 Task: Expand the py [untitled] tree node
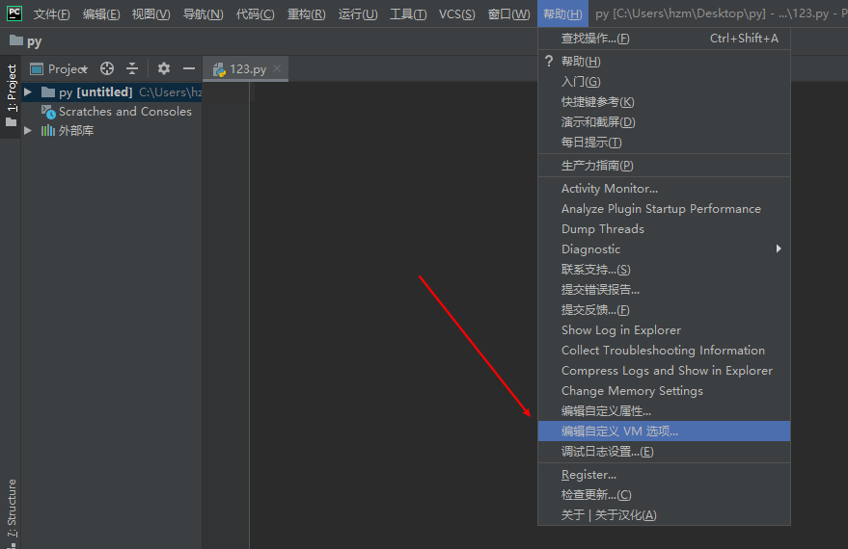28,92
